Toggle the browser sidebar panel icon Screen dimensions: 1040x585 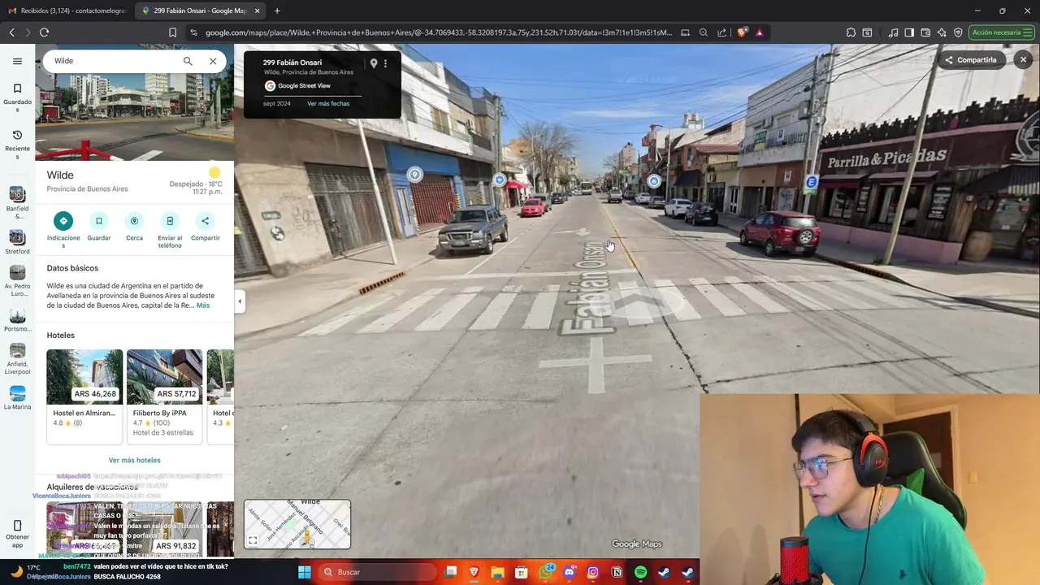coord(909,32)
